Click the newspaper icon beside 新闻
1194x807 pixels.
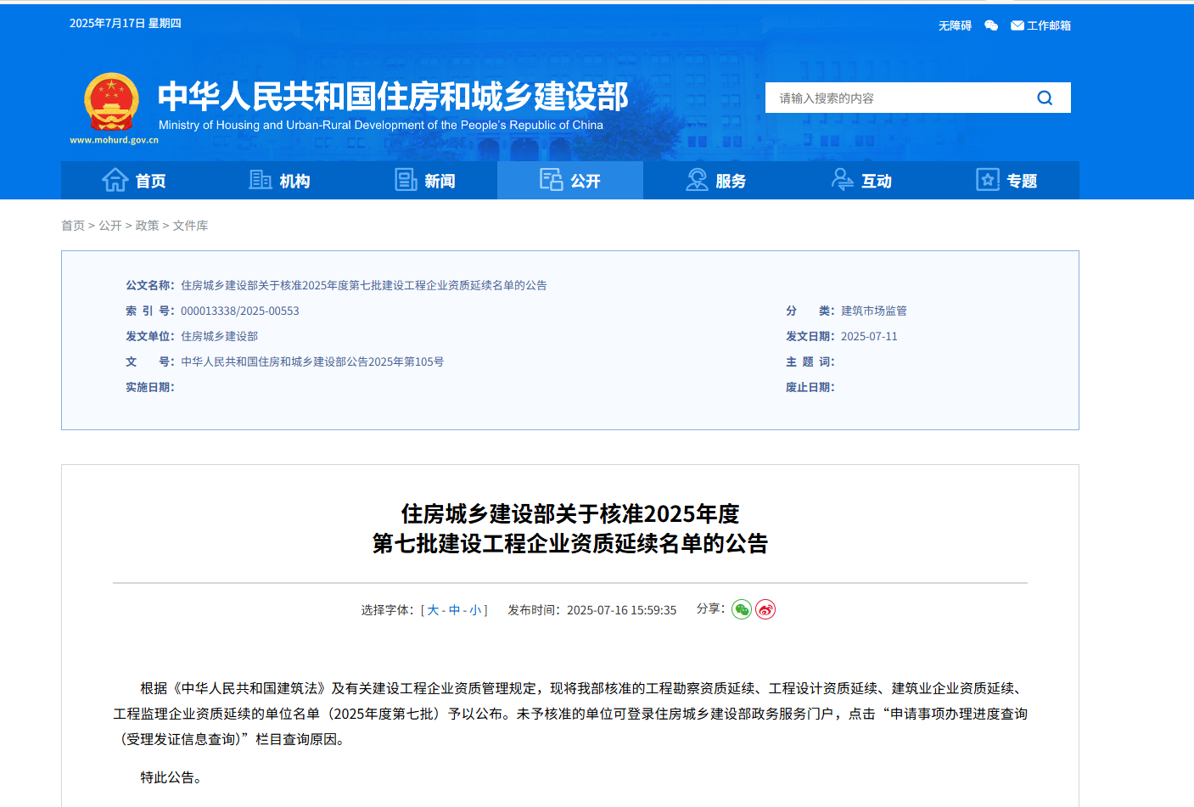(406, 180)
